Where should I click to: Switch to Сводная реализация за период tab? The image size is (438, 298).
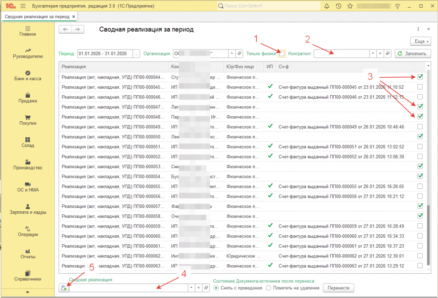pyautogui.click(x=37, y=17)
